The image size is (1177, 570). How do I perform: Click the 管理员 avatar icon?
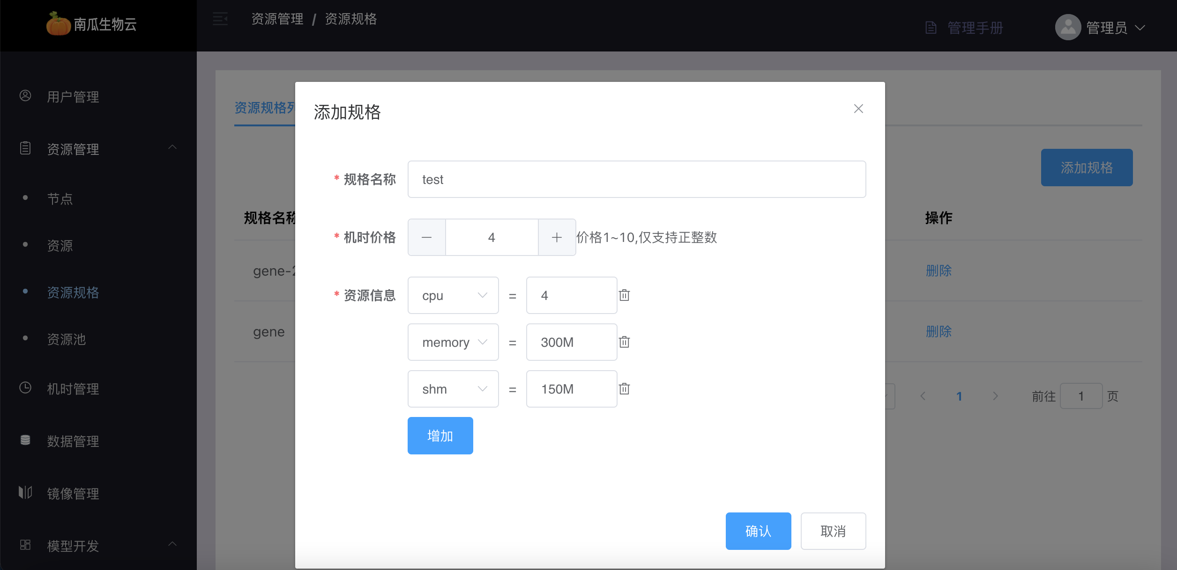1068,27
